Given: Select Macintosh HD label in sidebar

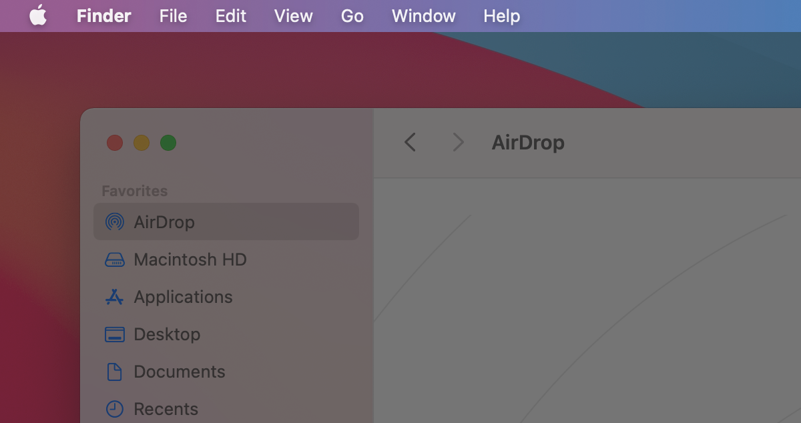Looking at the screenshot, I should [190, 260].
